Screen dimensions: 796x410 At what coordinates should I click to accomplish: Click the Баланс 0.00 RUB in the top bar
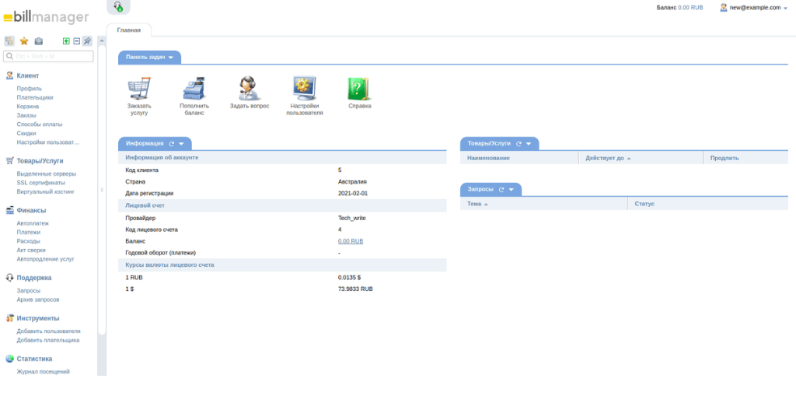click(x=679, y=8)
